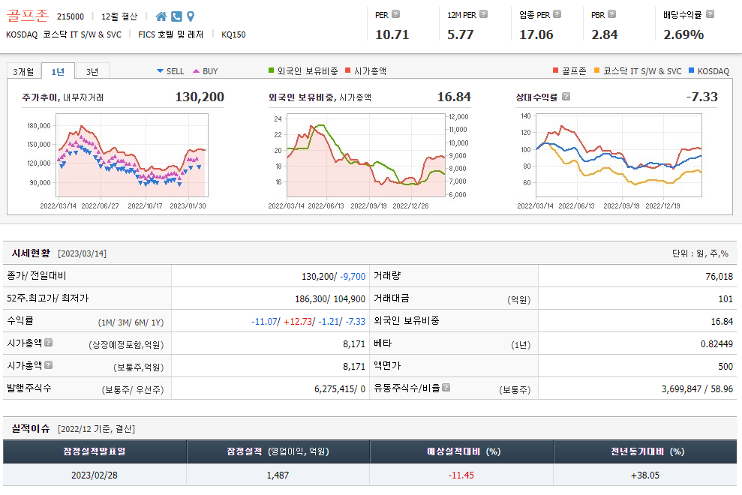Click the green 외국인 보유비중 legend swatch
The image size is (742, 495).
[x=271, y=70]
